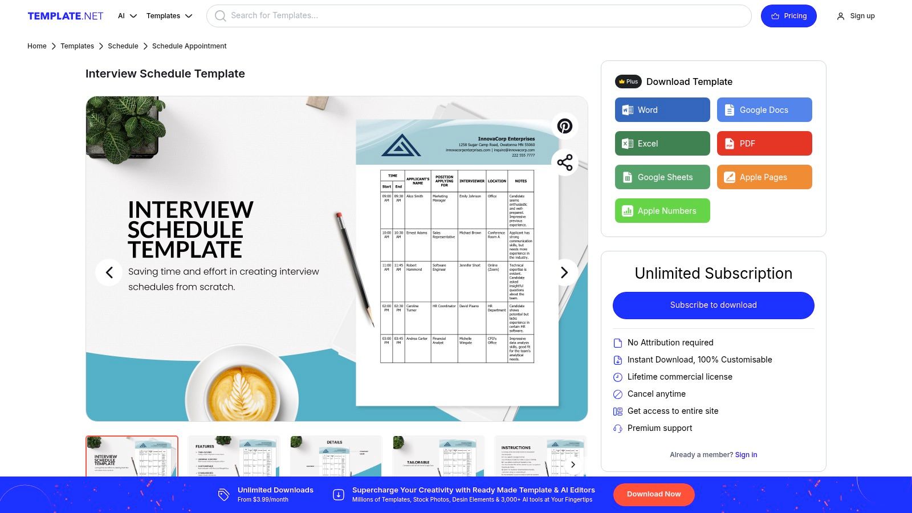This screenshot has width=912, height=513.
Task: Go to Schedule breadcrumb link
Action: (x=123, y=46)
